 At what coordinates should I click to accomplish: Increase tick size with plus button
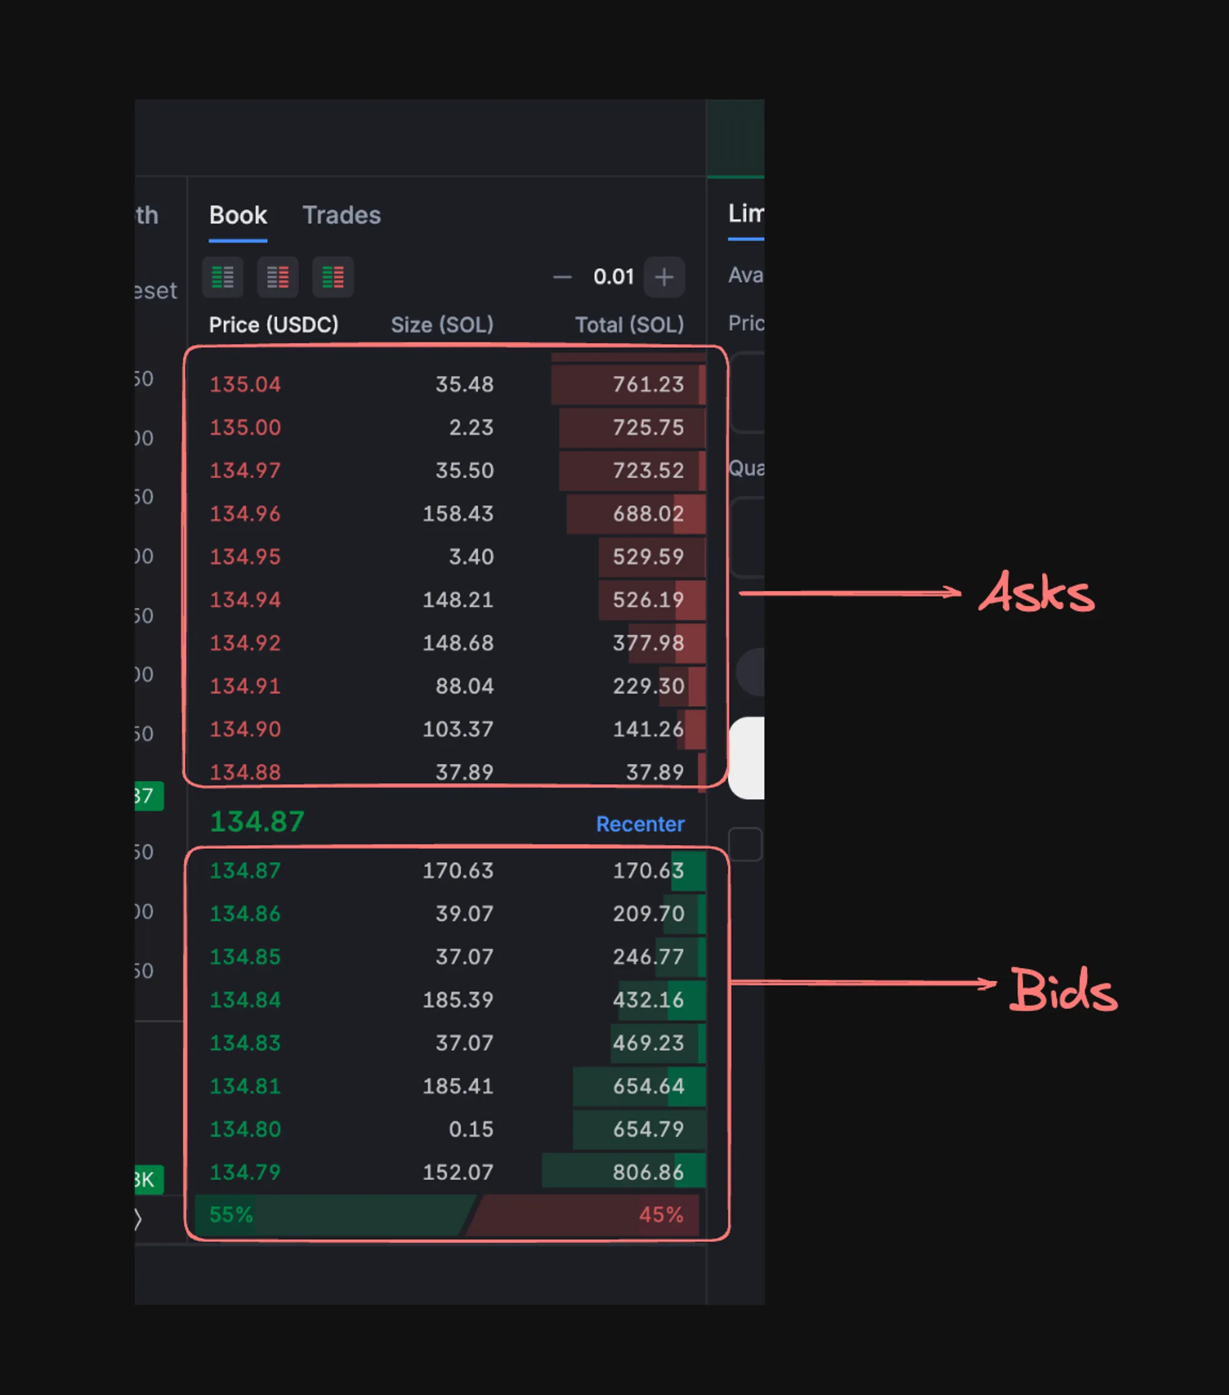point(664,277)
